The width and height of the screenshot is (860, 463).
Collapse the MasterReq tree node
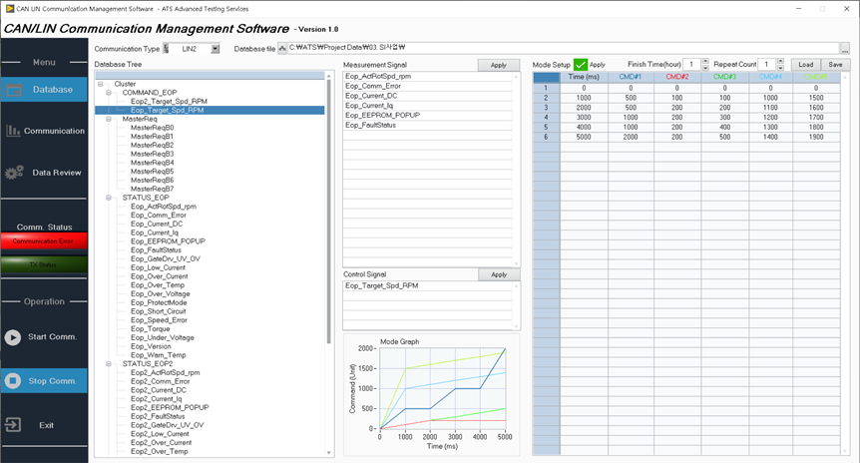click(109, 119)
